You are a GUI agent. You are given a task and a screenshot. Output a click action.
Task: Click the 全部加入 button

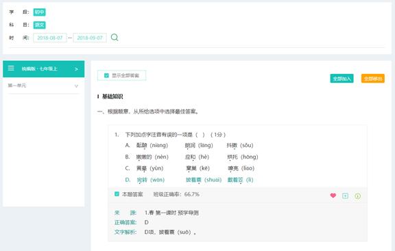coord(342,79)
